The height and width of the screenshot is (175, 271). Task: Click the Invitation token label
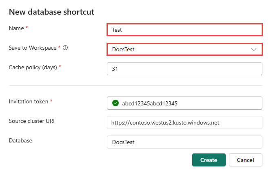29,101
